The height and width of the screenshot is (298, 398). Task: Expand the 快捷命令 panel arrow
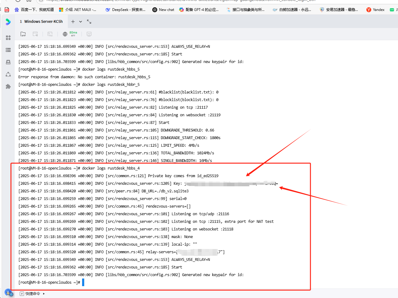[44, 294]
